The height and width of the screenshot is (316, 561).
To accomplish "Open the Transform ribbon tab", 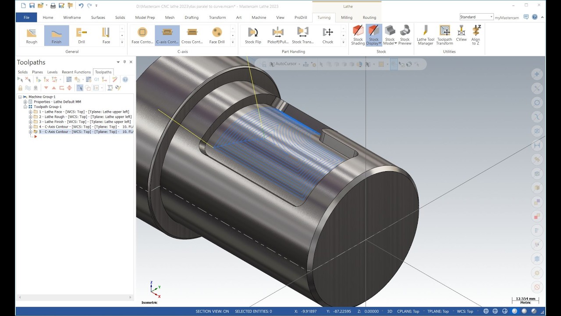I will [x=217, y=18].
